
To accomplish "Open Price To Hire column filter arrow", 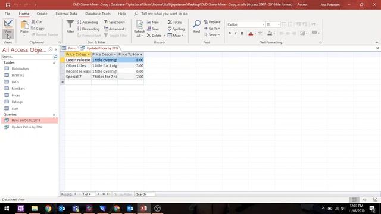I will pyautogui.click(x=141, y=54).
